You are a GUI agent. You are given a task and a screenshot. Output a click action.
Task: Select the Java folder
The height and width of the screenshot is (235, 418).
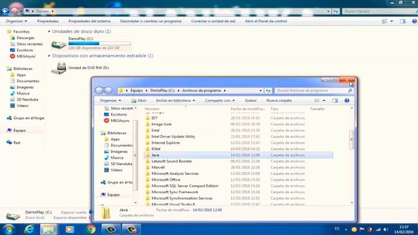[238, 155]
